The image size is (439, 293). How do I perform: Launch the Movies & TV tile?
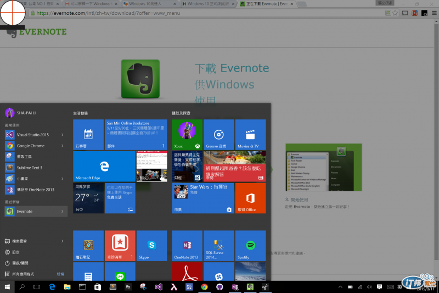pos(250,135)
